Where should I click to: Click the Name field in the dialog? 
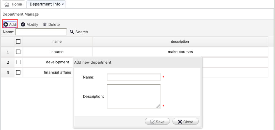(134, 77)
